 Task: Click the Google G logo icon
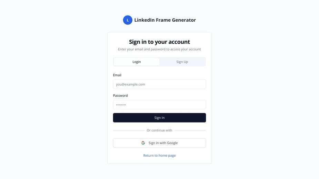click(x=143, y=143)
